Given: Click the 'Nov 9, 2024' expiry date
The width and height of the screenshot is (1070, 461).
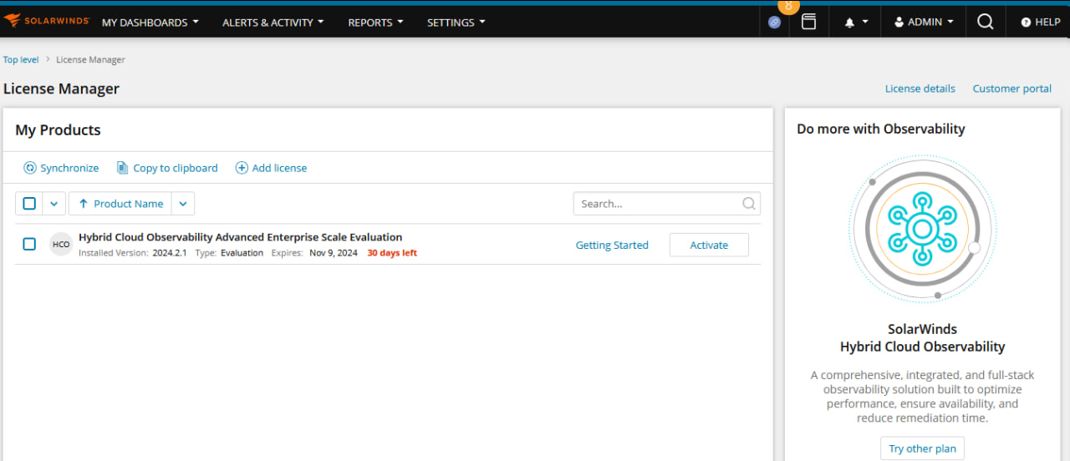Looking at the screenshot, I should 334,253.
